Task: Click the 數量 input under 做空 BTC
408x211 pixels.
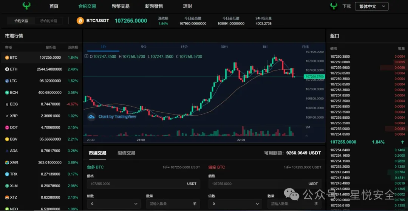Action: [295, 204]
